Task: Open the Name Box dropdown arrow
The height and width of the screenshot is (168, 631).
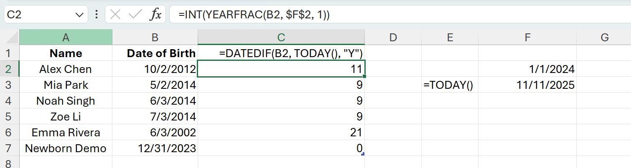Action: pyautogui.click(x=79, y=15)
